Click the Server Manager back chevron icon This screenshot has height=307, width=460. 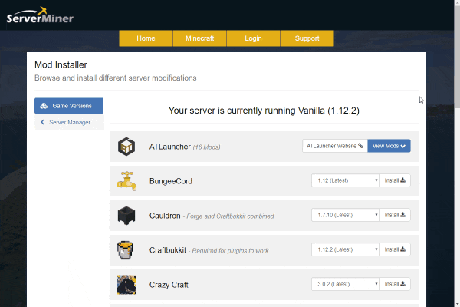(42, 122)
